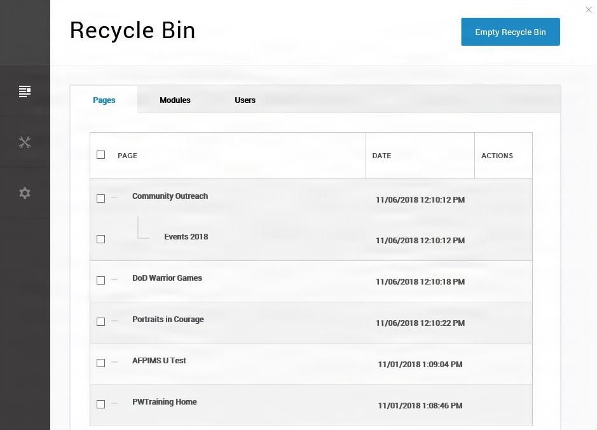Image resolution: width=597 pixels, height=430 pixels.
Task: Switch to the Users tab
Action: (x=245, y=100)
